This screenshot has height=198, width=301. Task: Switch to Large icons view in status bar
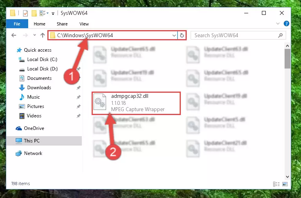(x=285, y=184)
